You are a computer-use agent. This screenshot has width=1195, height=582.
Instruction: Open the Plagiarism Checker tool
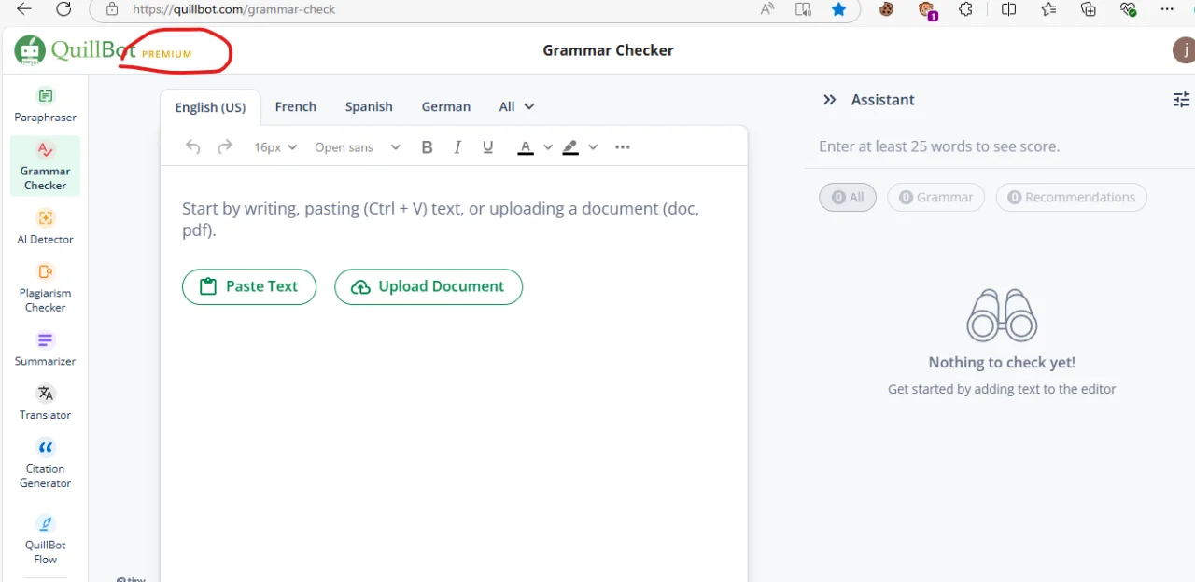click(x=45, y=287)
